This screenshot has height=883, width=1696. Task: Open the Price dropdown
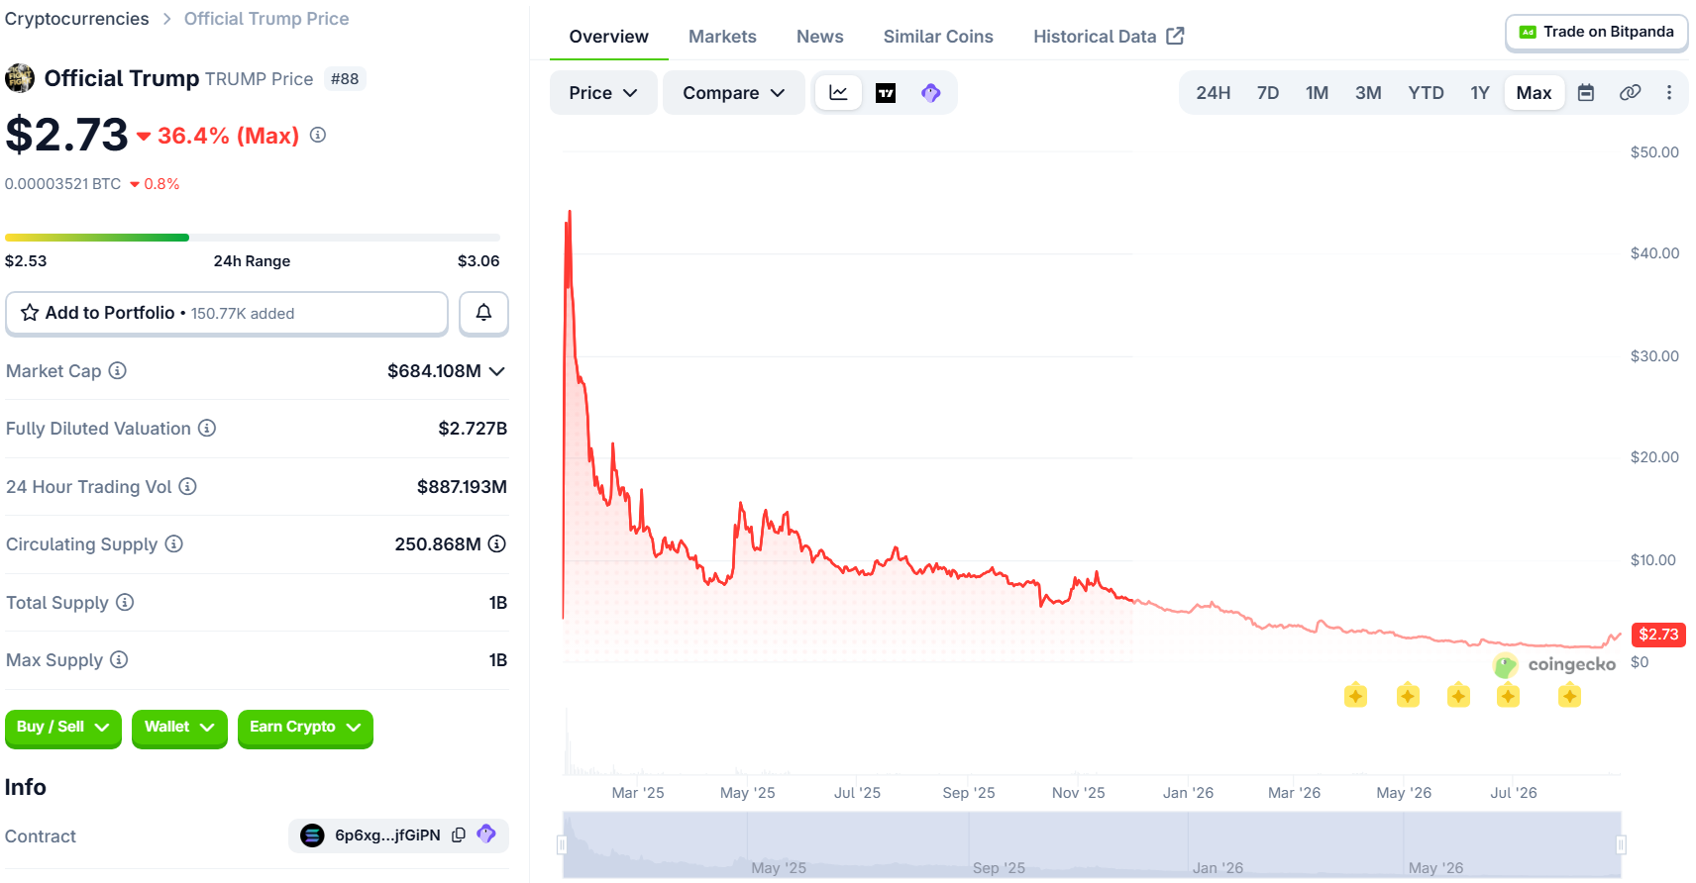[x=603, y=93]
